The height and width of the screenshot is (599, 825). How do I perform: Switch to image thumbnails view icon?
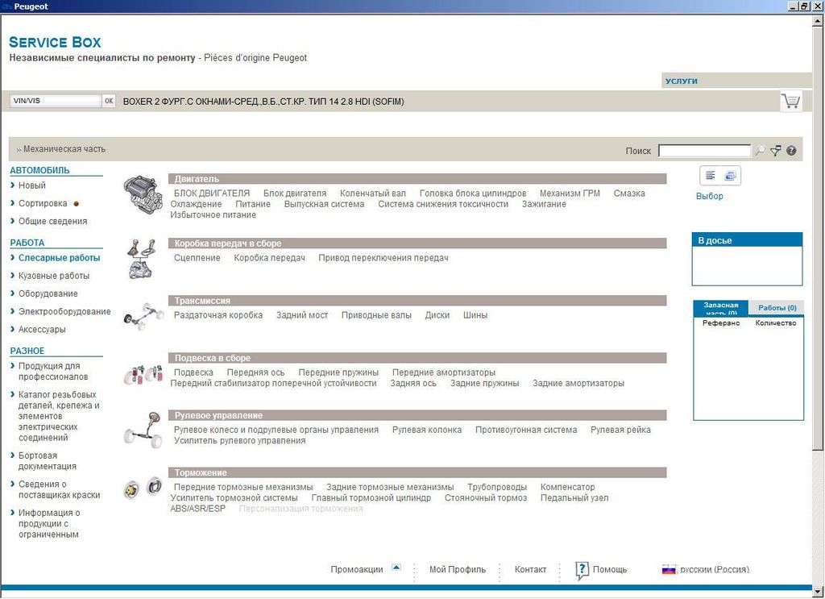point(730,176)
